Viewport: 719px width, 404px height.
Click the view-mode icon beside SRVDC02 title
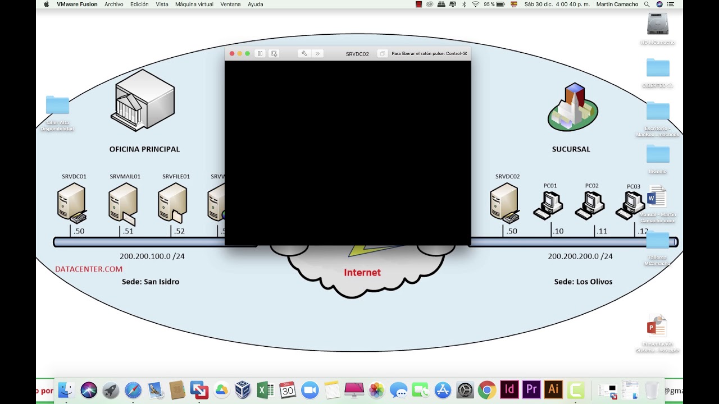pos(382,54)
